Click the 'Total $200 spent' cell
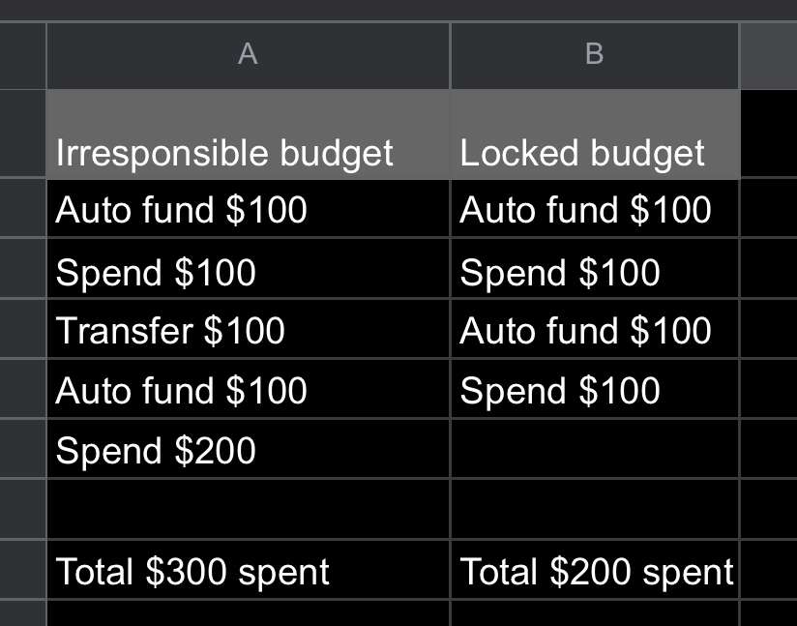 [595, 570]
